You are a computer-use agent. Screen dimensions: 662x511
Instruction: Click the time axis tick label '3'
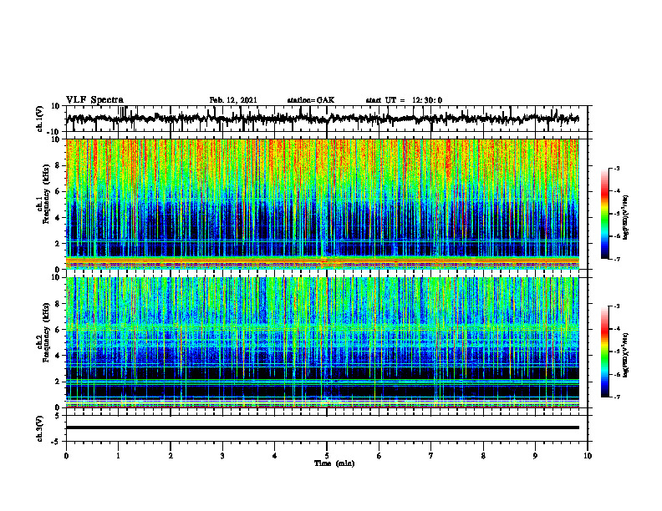coord(222,456)
